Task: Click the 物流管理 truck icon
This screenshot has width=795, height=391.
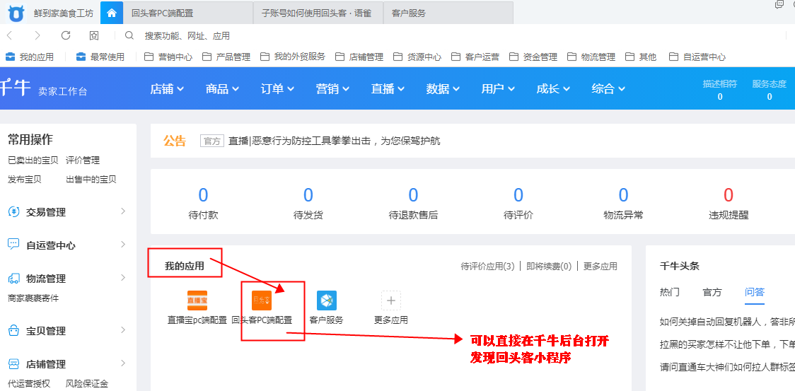Action: [x=13, y=279]
